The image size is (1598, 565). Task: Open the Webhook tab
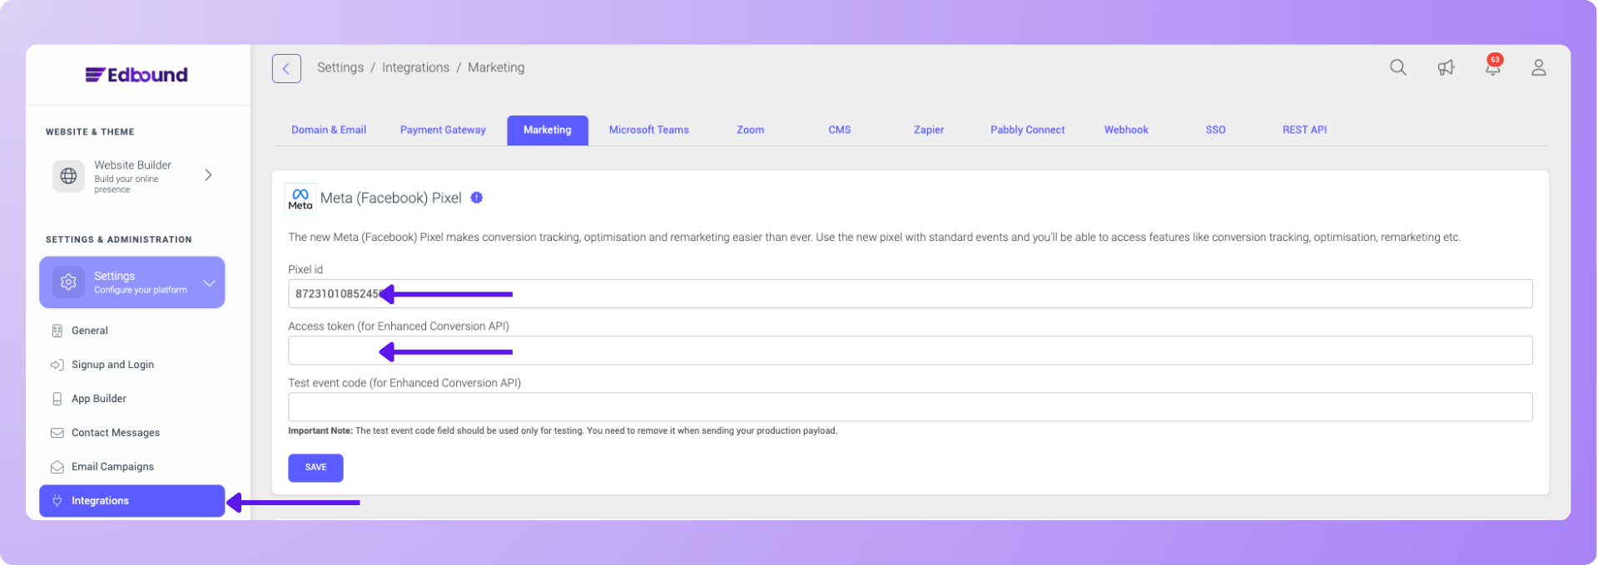tap(1125, 130)
